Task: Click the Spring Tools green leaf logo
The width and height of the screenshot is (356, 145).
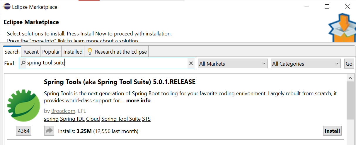Action: coord(23,106)
